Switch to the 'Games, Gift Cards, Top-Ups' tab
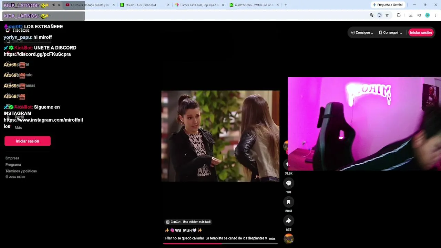 (x=199, y=5)
